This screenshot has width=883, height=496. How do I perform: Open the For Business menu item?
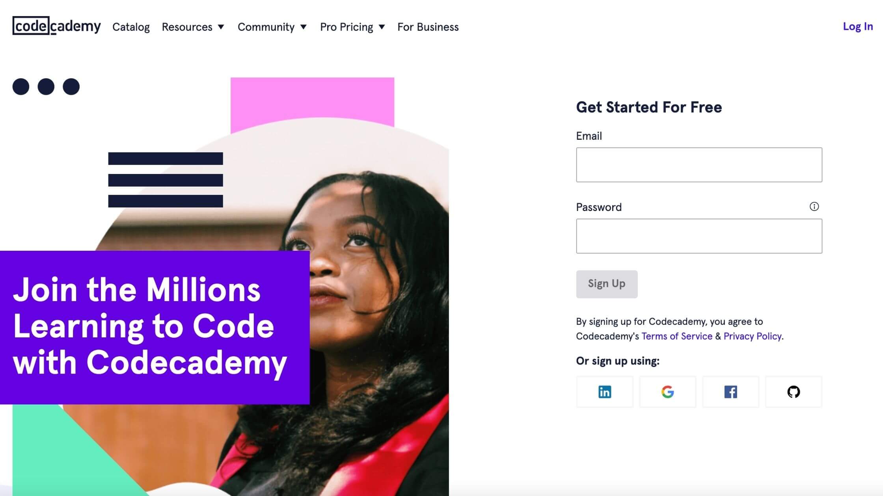coord(428,27)
